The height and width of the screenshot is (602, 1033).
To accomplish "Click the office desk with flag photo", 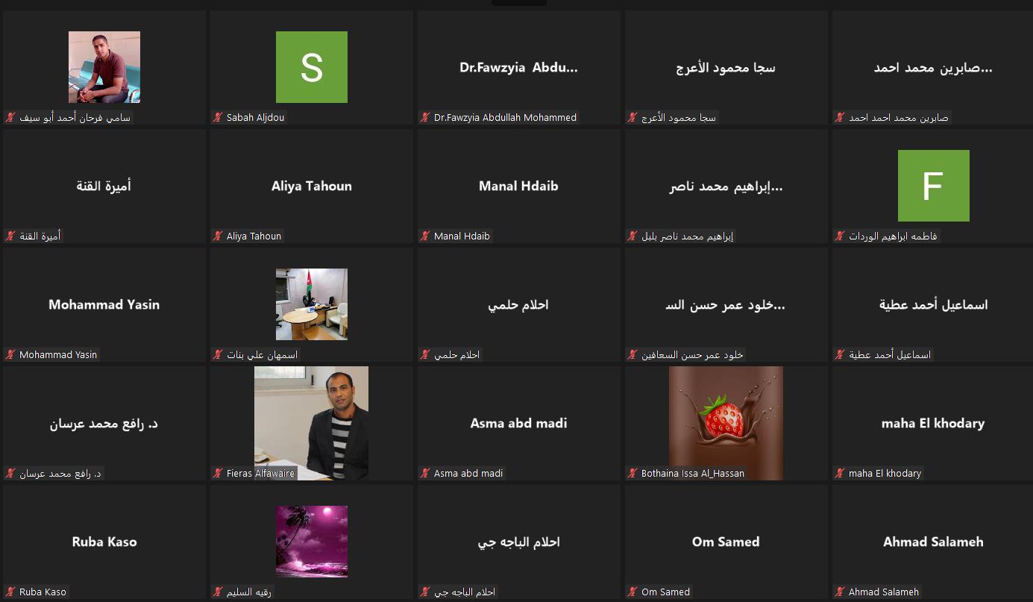I will (312, 304).
